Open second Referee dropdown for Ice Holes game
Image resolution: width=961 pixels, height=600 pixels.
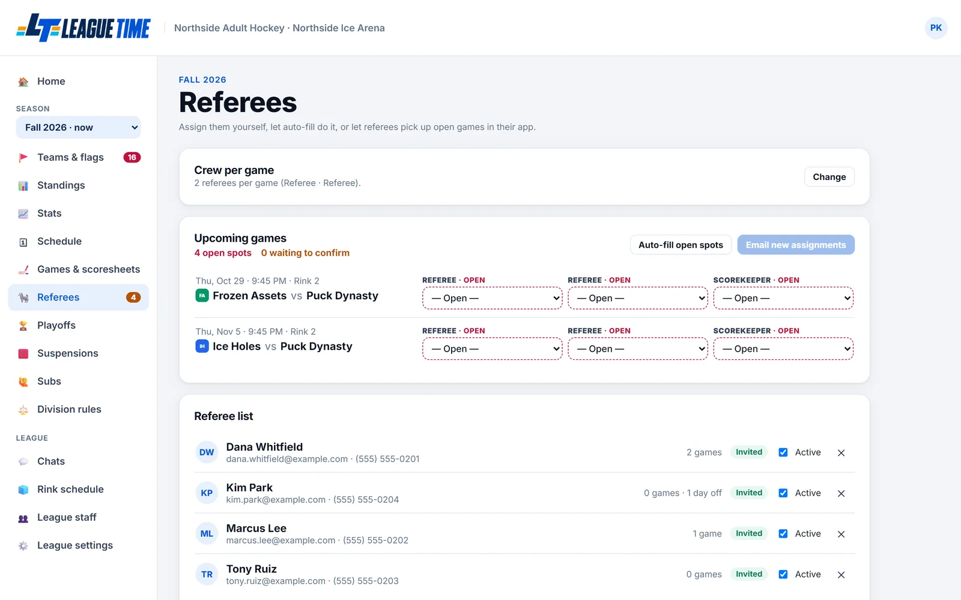[x=638, y=349]
